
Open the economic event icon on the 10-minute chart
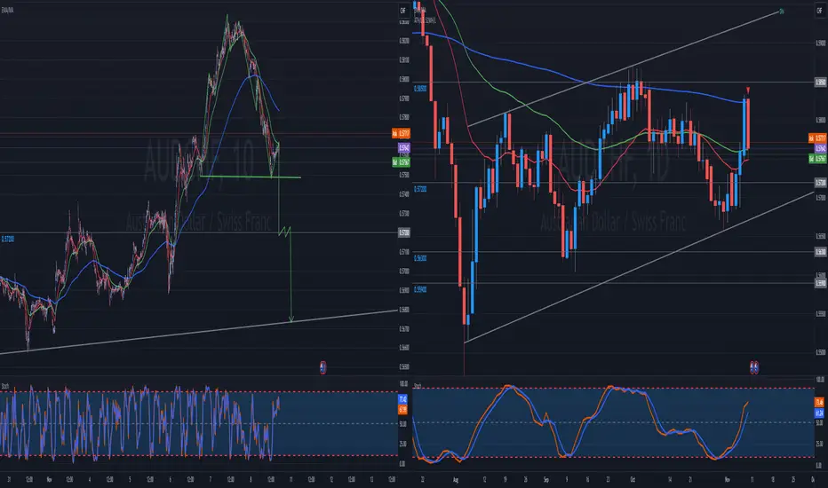click(322, 367)
